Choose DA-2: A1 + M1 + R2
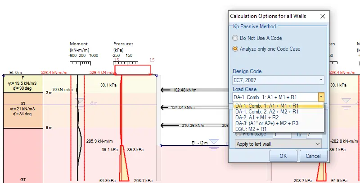Image resolution: width=360 pixels, height=183 pixels. tap(278, 118)
